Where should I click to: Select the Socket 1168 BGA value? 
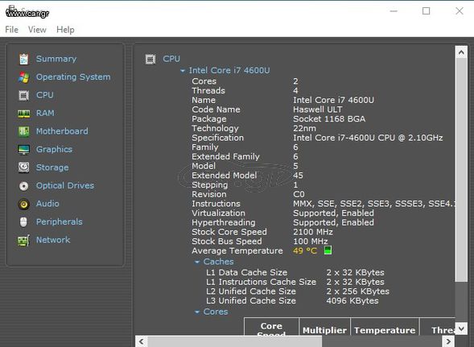(x=329, y=118)
